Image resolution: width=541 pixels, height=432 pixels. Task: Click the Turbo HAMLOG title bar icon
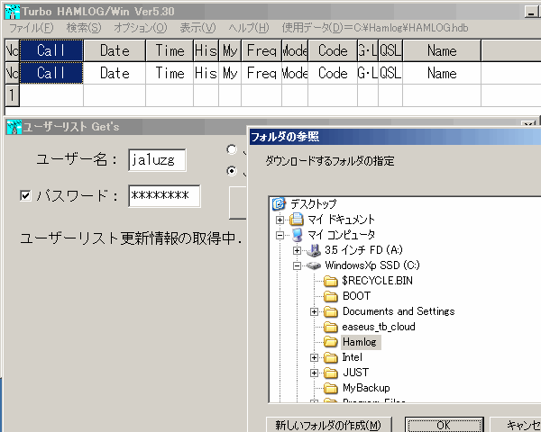click(x=13, y=12)
